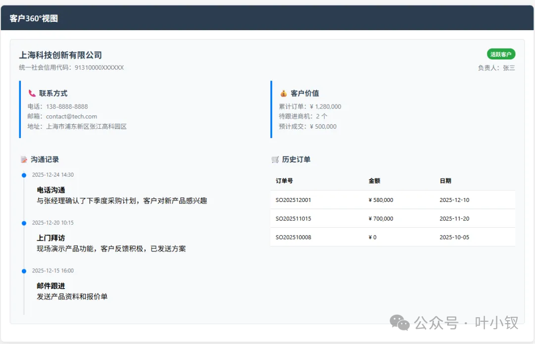Select the 2025-12-15 16:00 timeline dot
Screen dimensions: 535x344
(24, 271)
